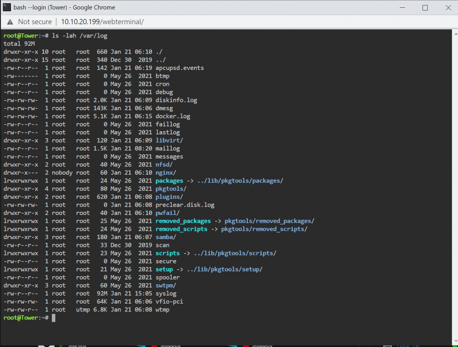Click the directory name samba/

pyautogui.click(x=166, y=237)
